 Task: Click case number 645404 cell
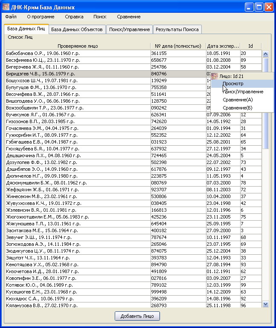tap(178, 224)
